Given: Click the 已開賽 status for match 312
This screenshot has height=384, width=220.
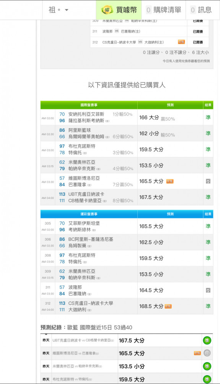Looking at the screenshot, I should [x=198, y=42].
